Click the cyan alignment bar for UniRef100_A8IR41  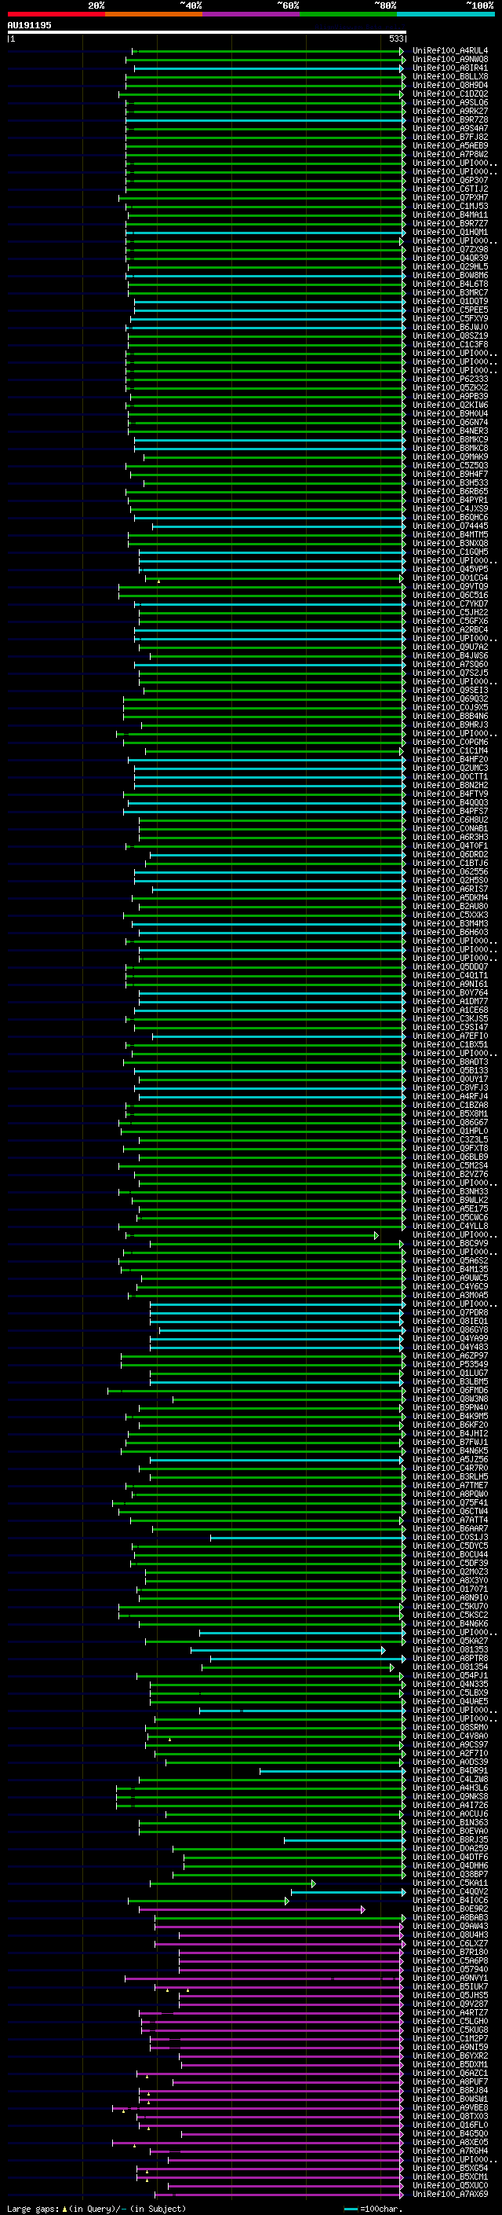[x=268, y=68]
